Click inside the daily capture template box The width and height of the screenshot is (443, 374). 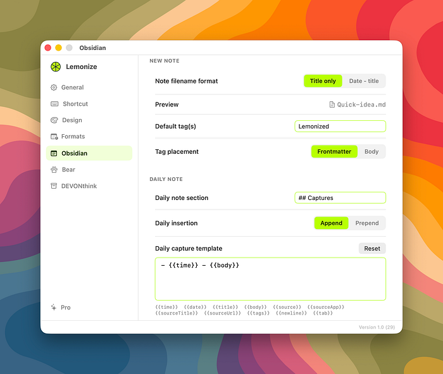[x=270, y=279]
